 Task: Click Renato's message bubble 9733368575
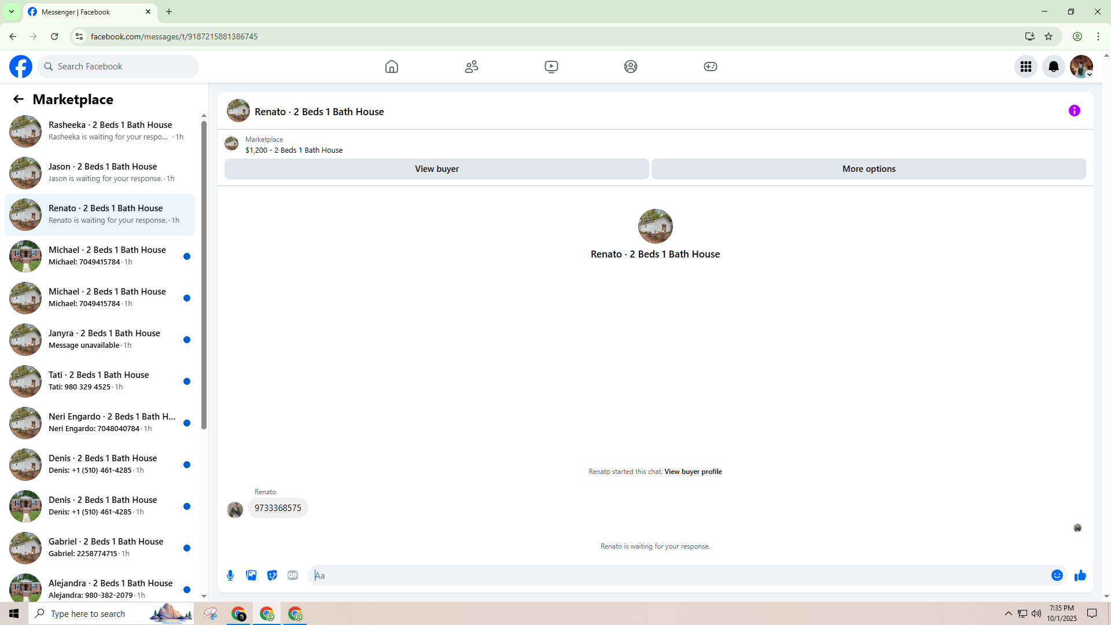pos(278,508)
